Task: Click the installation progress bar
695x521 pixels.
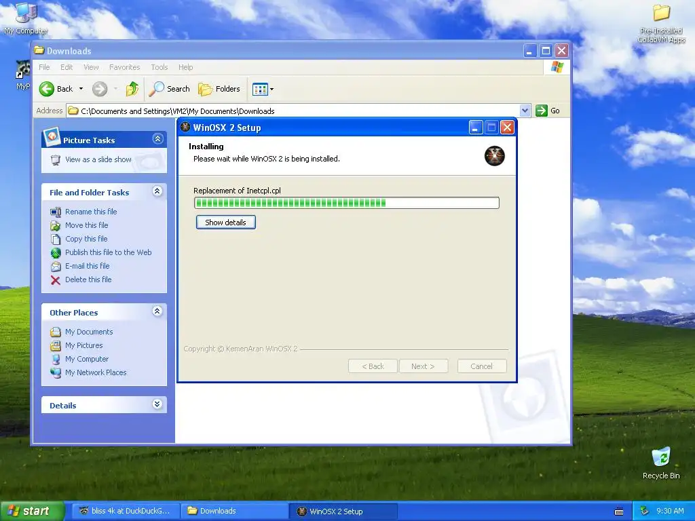Action: coord(347,203)
